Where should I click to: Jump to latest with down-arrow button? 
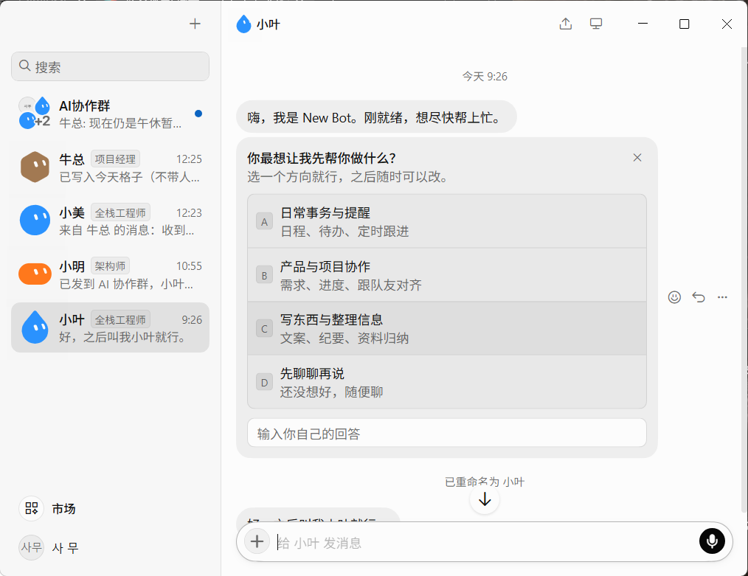pyautogui.click(x=485, y=499)
